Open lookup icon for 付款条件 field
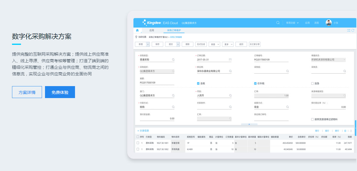Screen dimensions: 357x171 230,107
